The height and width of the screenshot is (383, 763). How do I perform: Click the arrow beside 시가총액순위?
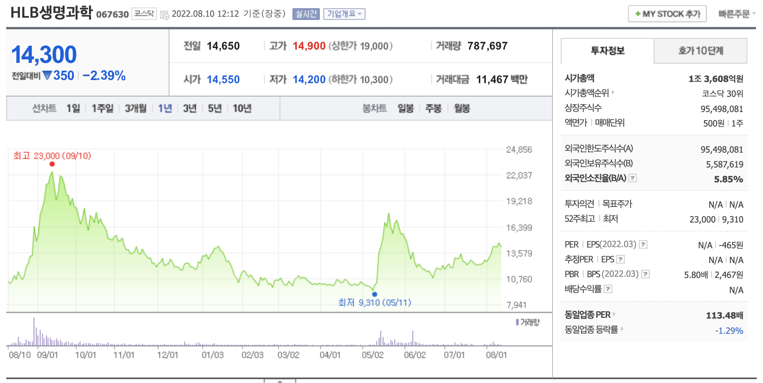[x=613, y=93]
